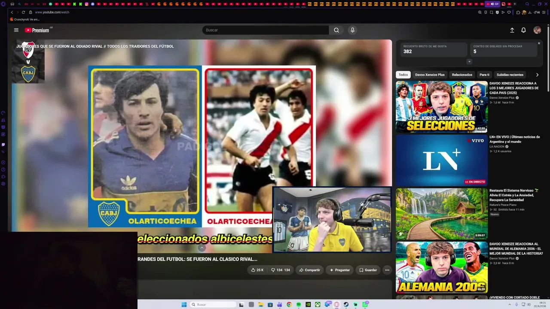Open Spotify from the taskbar
The width and height of the screenshot is (550, 309).
299,305
